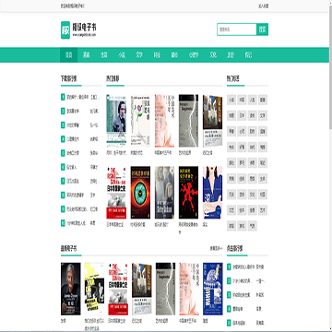Image resolution: width=332 pixels, height=332 pixels.
Task: Open the woman in blue dress cover
Action: click(x=212, y=193)
